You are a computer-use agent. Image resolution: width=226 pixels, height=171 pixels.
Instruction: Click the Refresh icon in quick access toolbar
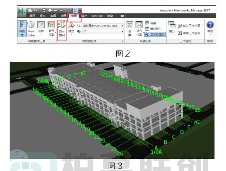[70, 10]
